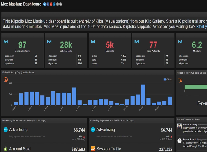This screenshot has height=152, width=207.
Task: Click the $6,744 value in Traffic klip
Action: [x=167, y=130]
